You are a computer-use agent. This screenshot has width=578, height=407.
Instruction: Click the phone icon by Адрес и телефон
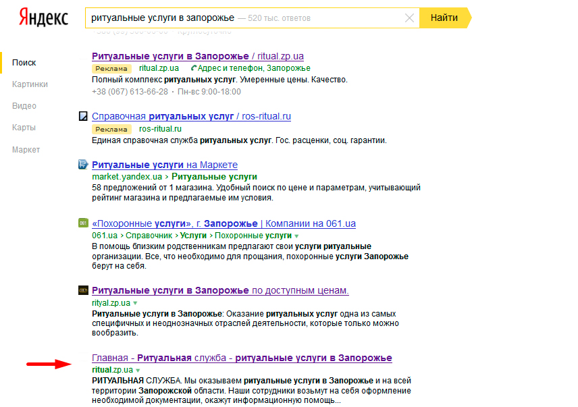click(194, 68)
